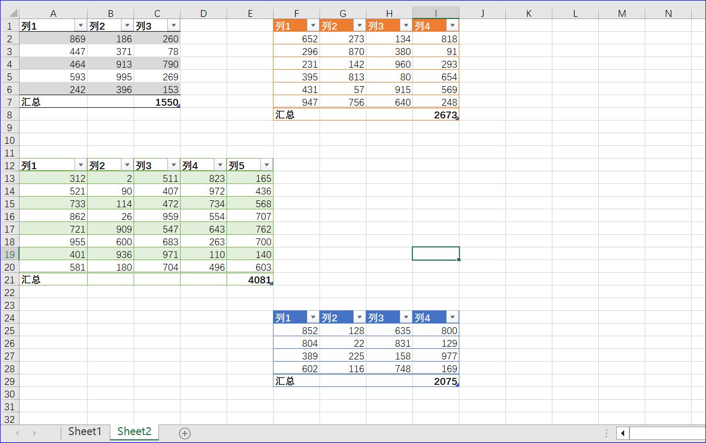Click 汇总 label in row 8

coord(285,115)
